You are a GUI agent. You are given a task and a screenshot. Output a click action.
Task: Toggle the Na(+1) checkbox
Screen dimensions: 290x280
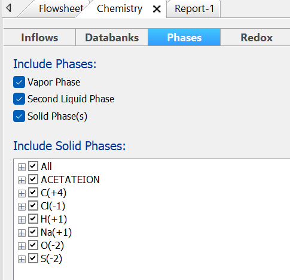[33, 232]
